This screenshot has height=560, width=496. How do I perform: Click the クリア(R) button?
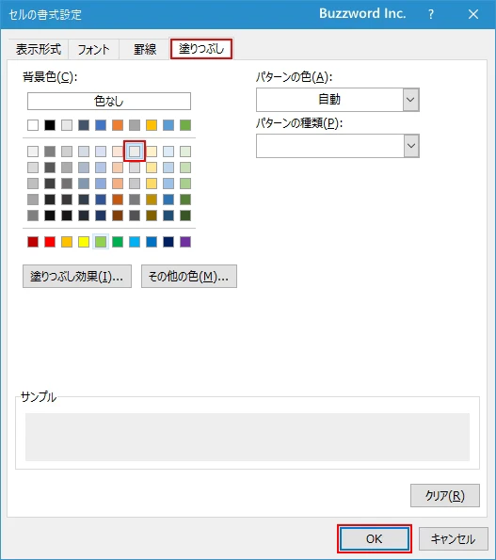(x=445, y=495)
